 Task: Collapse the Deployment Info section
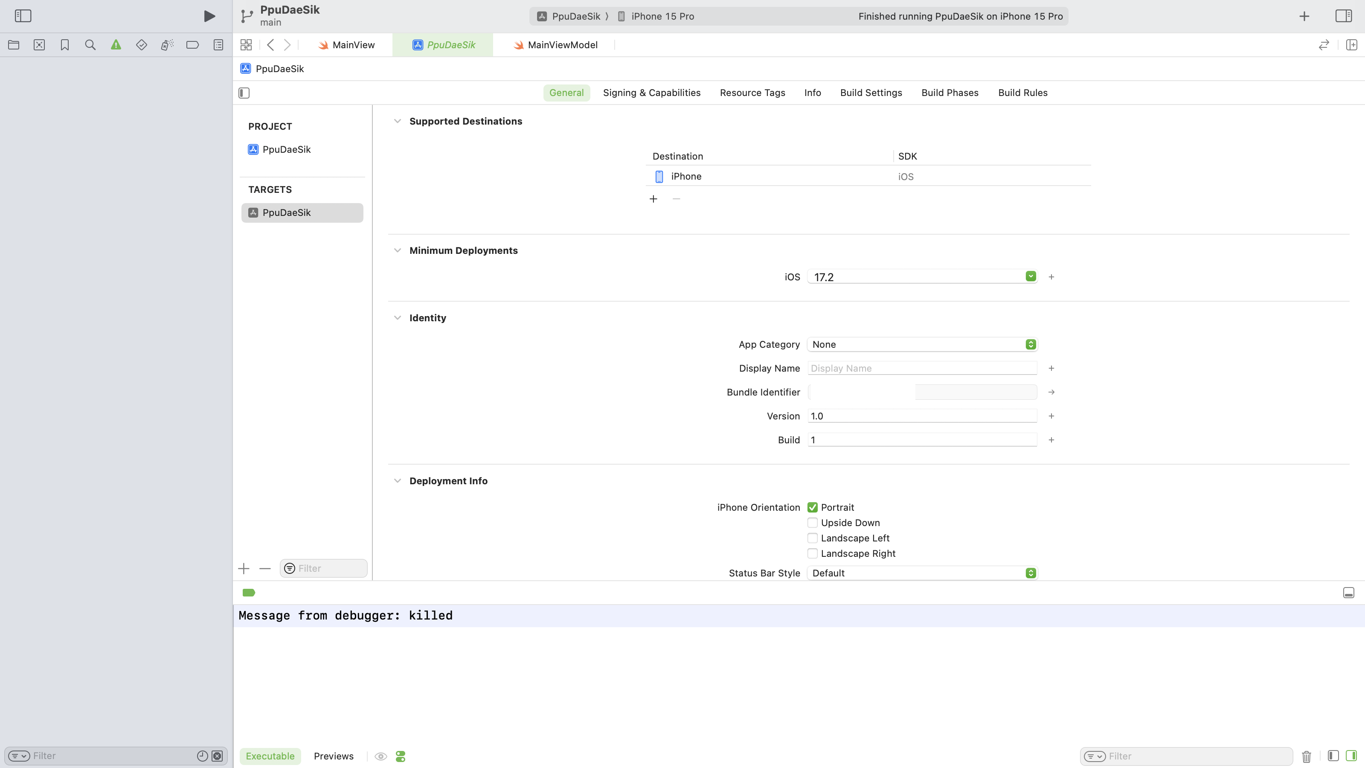pos(398,481)
